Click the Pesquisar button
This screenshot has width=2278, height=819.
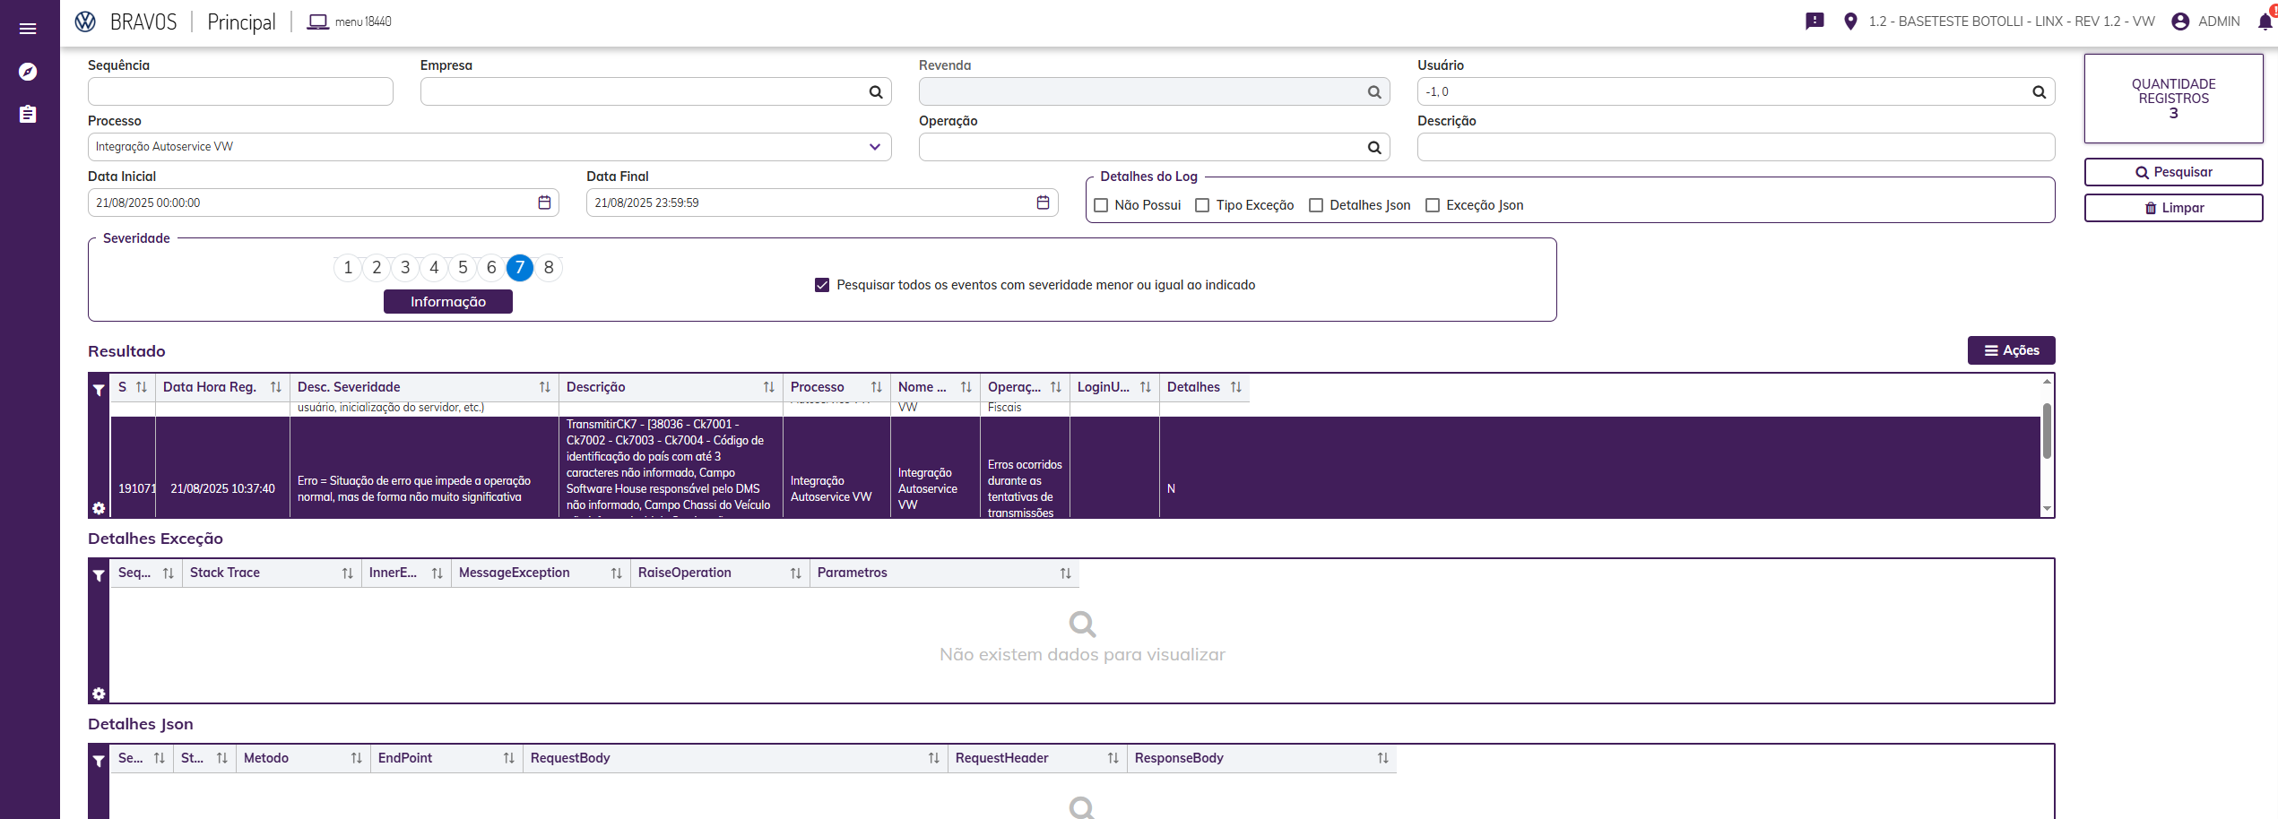pos(2173,172)
